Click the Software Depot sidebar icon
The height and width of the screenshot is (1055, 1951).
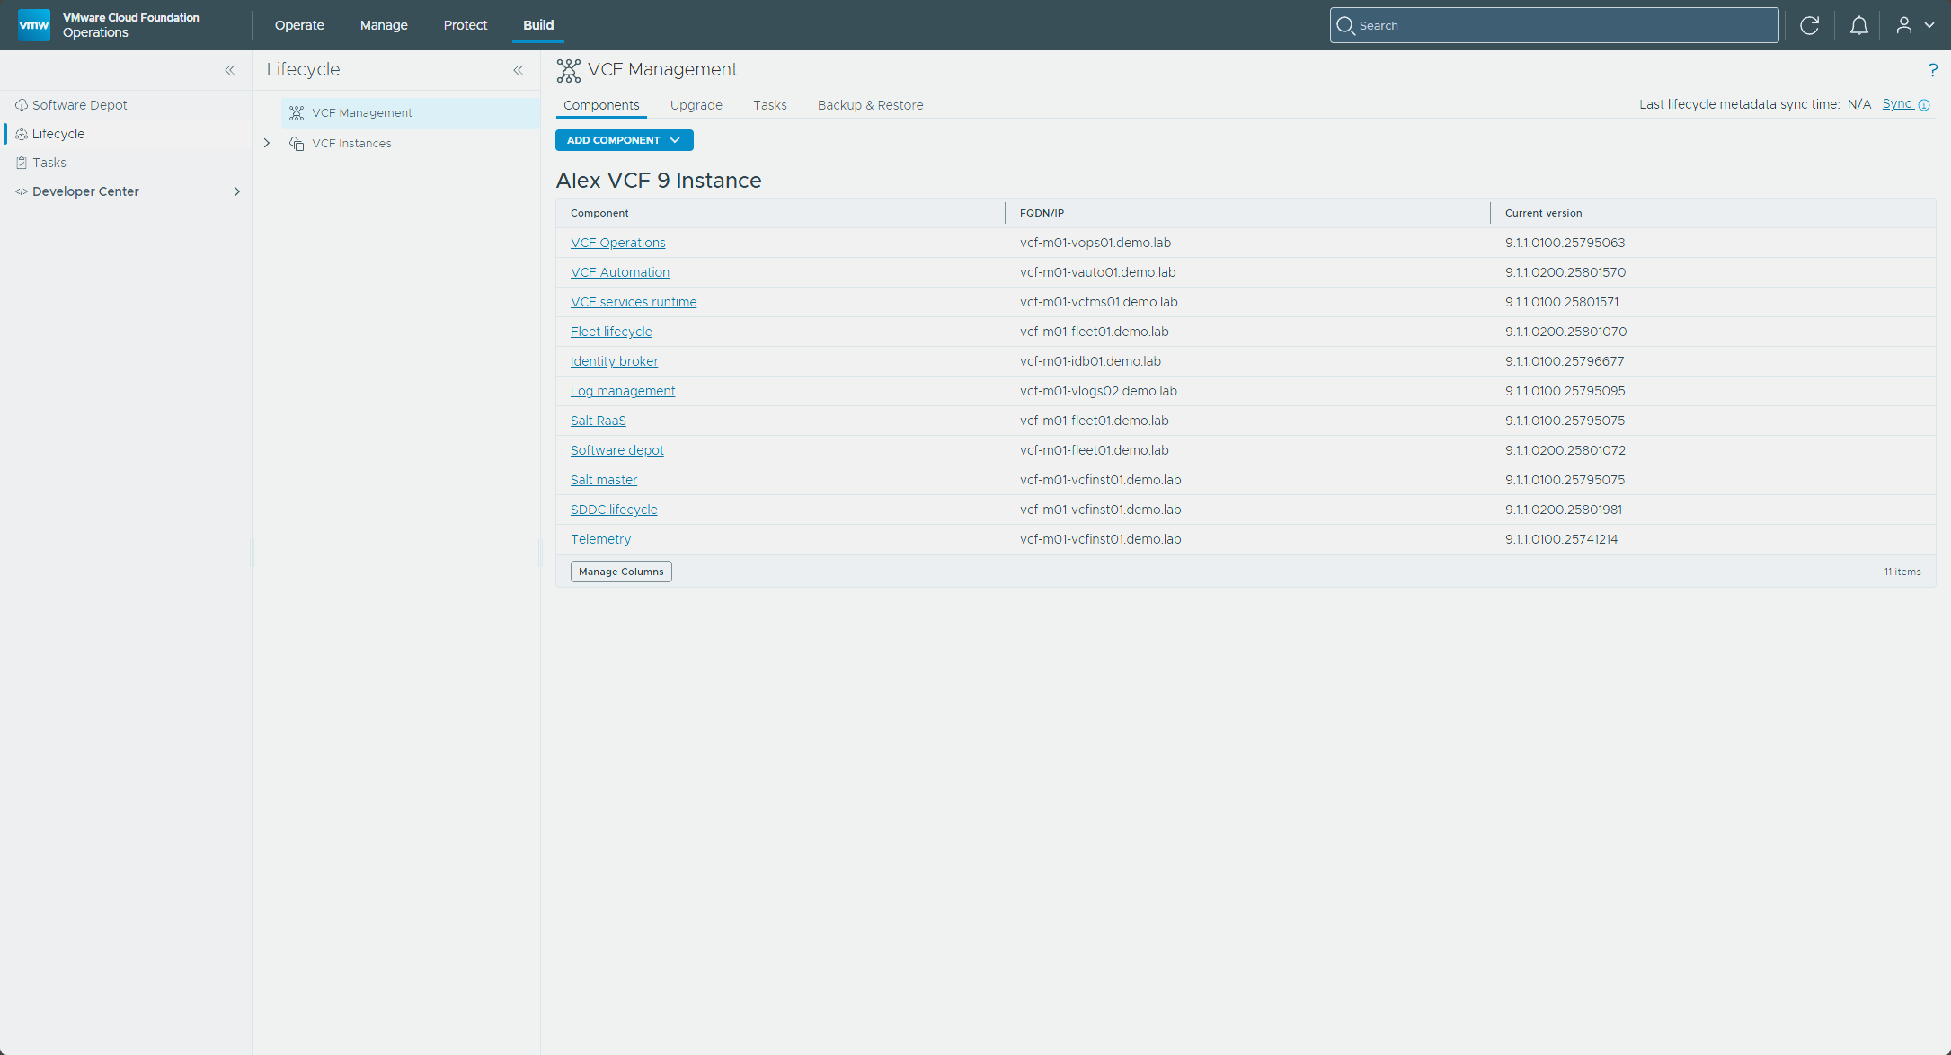click(22, 105)
